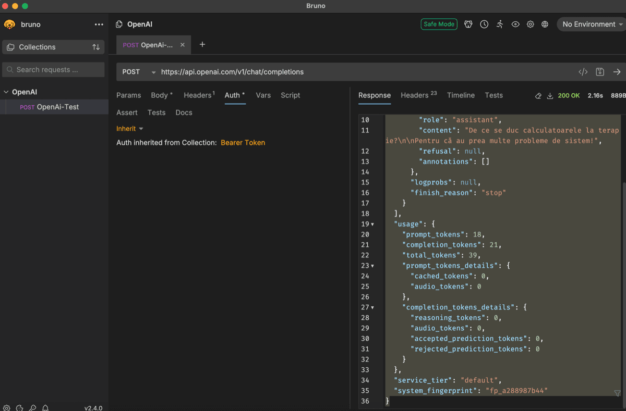Toggle the Safe Mode badge
Viewport: 626px width, 411px height.
439,24
